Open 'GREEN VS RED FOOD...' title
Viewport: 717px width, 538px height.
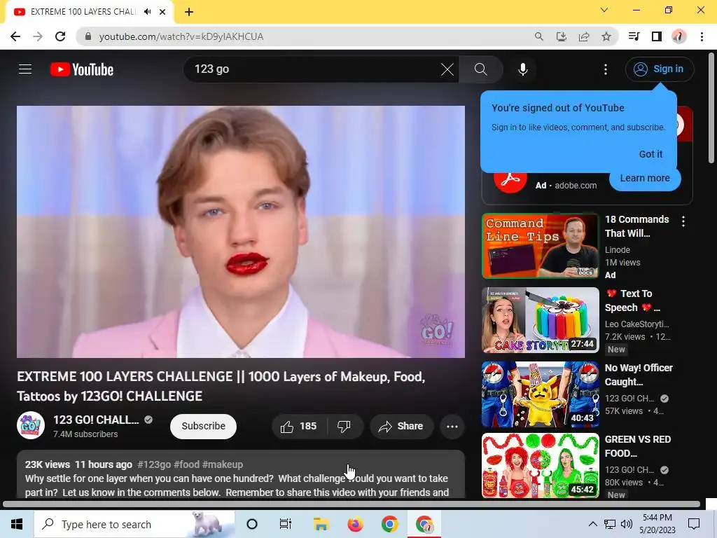click(637, 446)
